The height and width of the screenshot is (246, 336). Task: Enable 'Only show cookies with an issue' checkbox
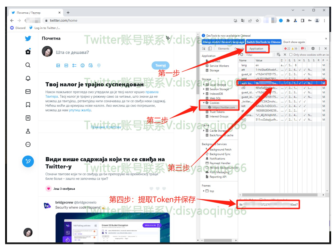click(291, 55)
